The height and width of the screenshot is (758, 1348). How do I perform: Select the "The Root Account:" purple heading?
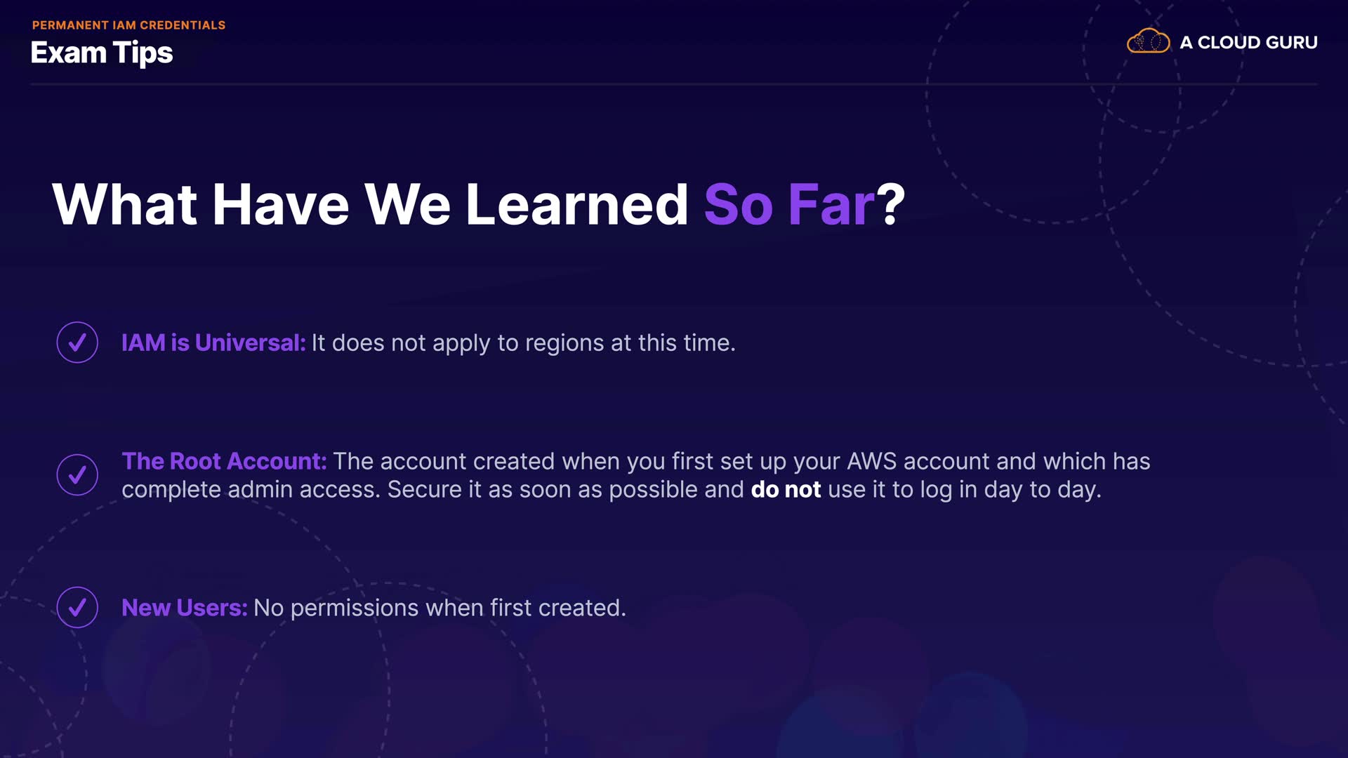point(224,461)
